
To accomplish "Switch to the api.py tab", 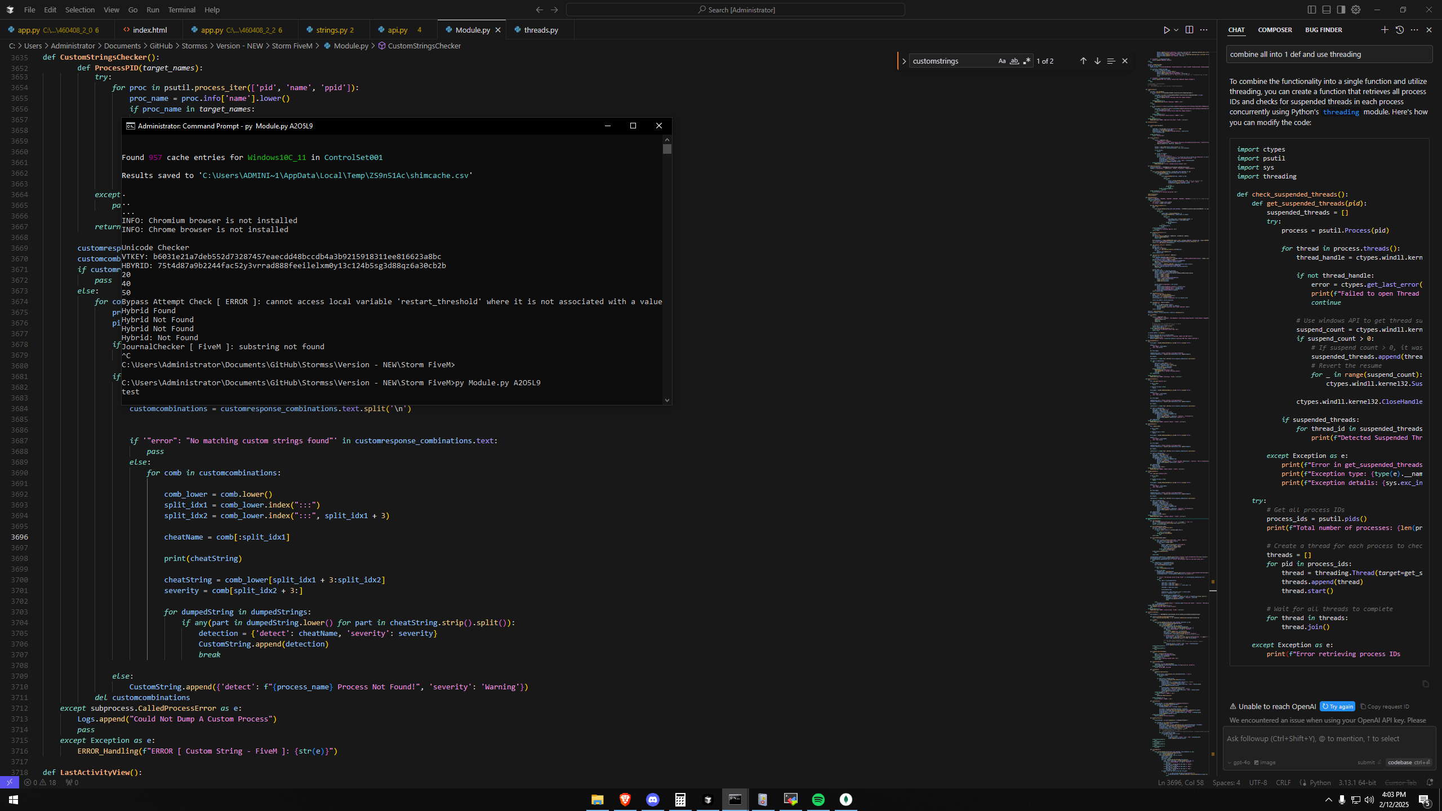I will click(403, 30).
